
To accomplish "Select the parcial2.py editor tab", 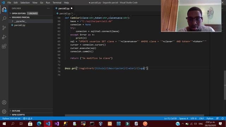I will pos(64,8).
